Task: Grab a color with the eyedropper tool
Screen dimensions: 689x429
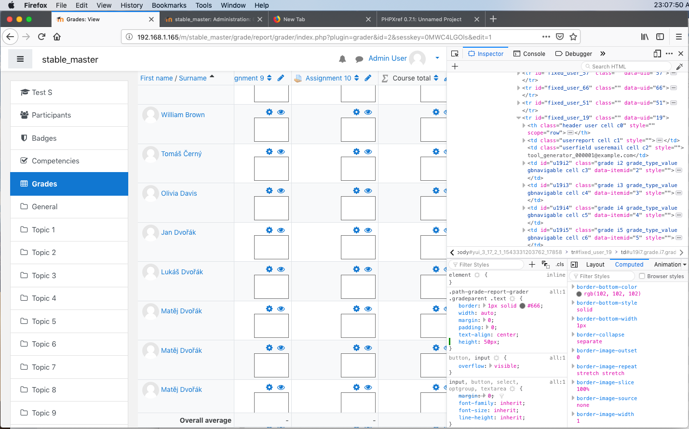Action: [x=679, y=67]
